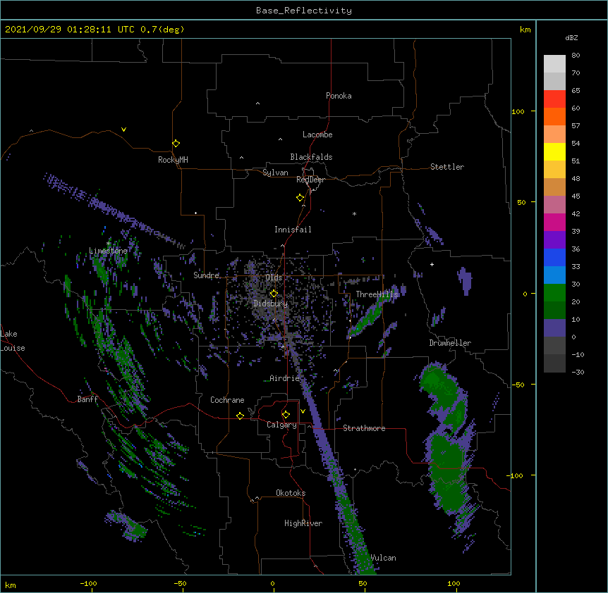
Task: Select the violet 36–39 dBZ swatch
Action: [x=554, y=240]
